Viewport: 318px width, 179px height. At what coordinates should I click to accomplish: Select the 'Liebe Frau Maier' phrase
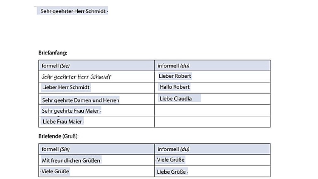pyautogui.click(x=62, y=122)
